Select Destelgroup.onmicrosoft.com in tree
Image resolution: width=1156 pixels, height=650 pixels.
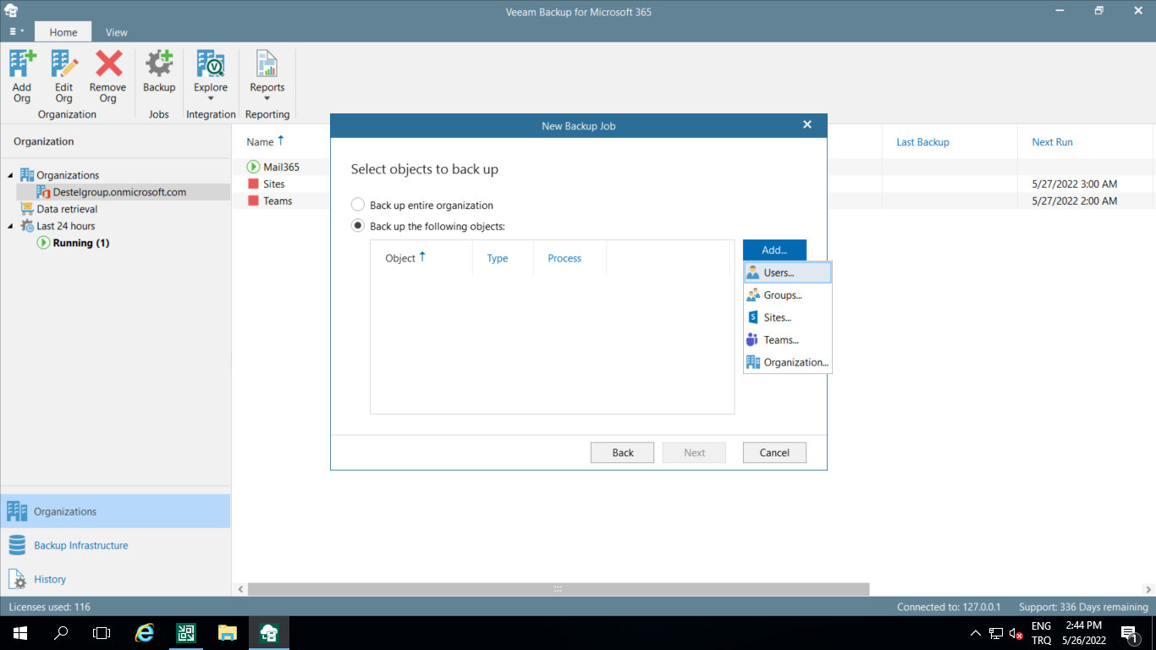point(119,192)
